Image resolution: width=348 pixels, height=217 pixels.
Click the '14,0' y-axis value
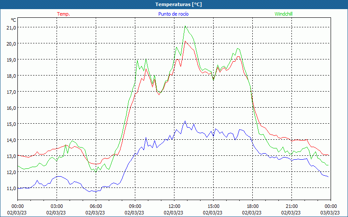(11, 140)
